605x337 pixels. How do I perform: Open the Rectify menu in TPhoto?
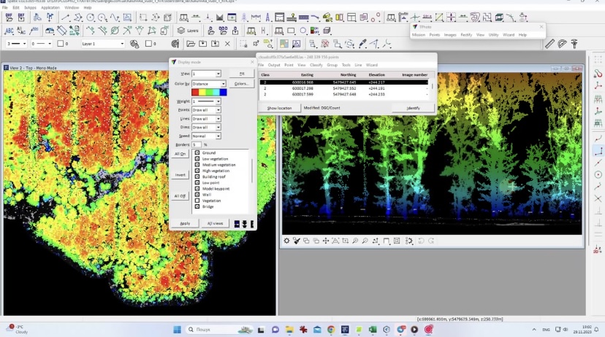click(465, 34)
